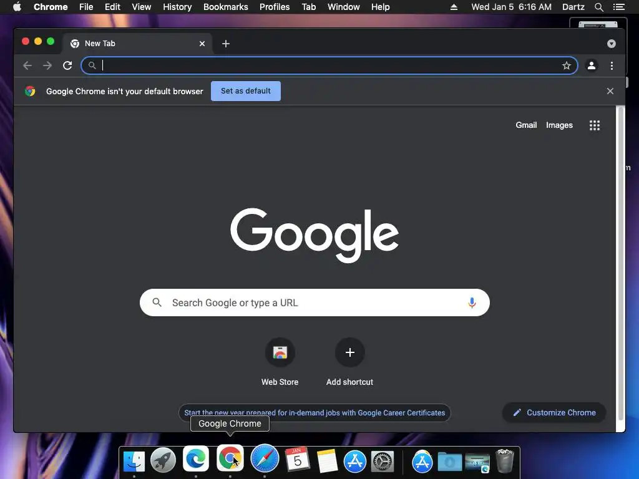639x479 pixels.
Task: Open the Bookmarks menu
Action: tap(226, 7)
